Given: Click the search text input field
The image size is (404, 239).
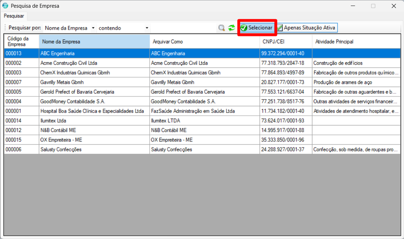Looking at the screenshot, I should coord(184,28).
